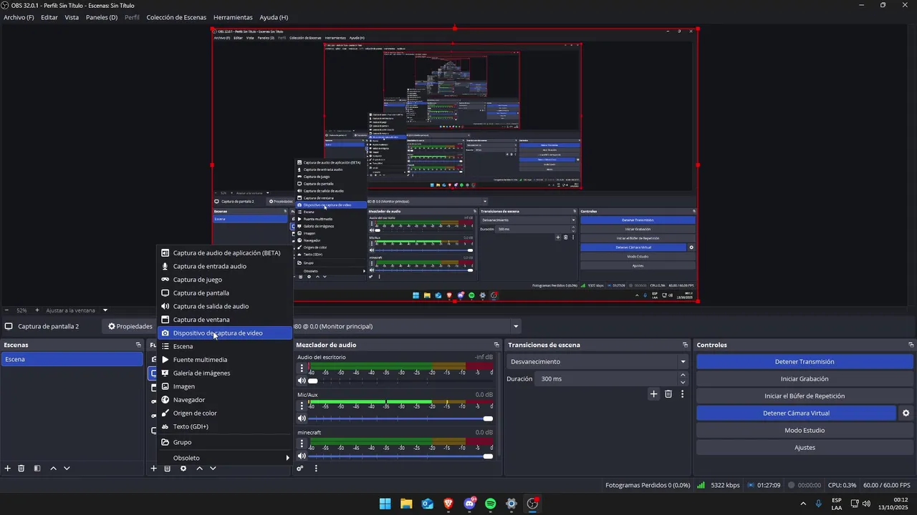
Task: Open the Desvanecimiento transition dropdown
Action: pos(597,362)
